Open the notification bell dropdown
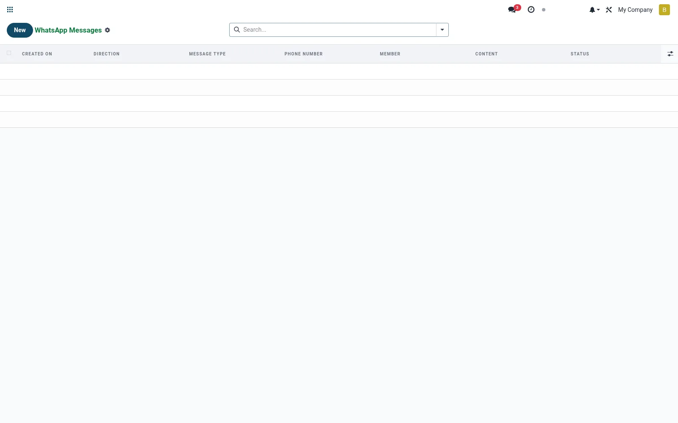 click(x=594, y=10)
